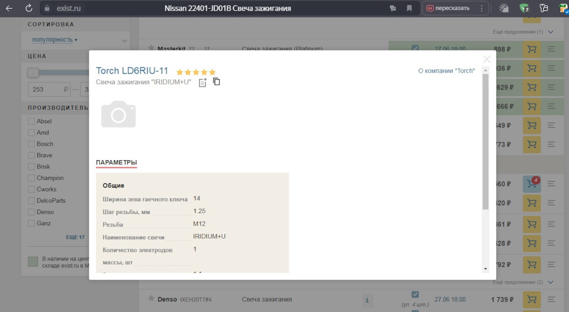
Task: Add the 666 ₽ offer to cart
Action: (532, 106)
